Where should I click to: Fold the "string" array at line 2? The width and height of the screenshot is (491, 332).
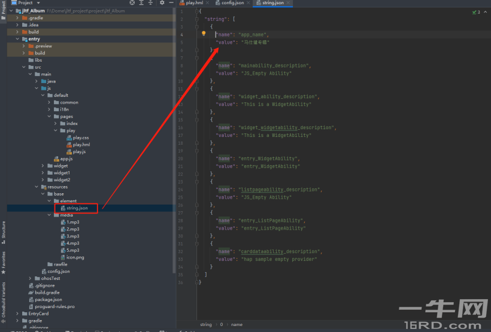point(196,19)
